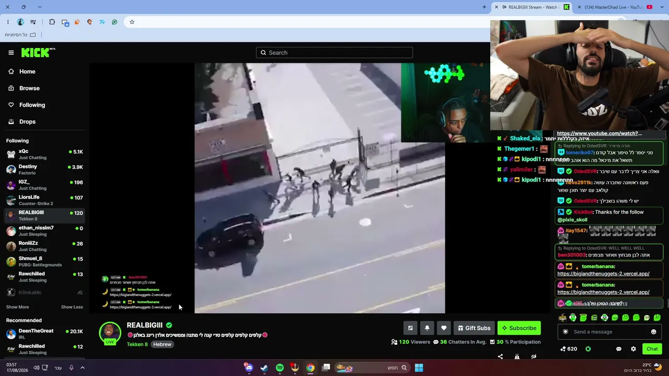Viewport: 669px width, 376px height.
Task: Open ethan_nissim7 channel in the sidebar
Action: [x=44, y=231]
